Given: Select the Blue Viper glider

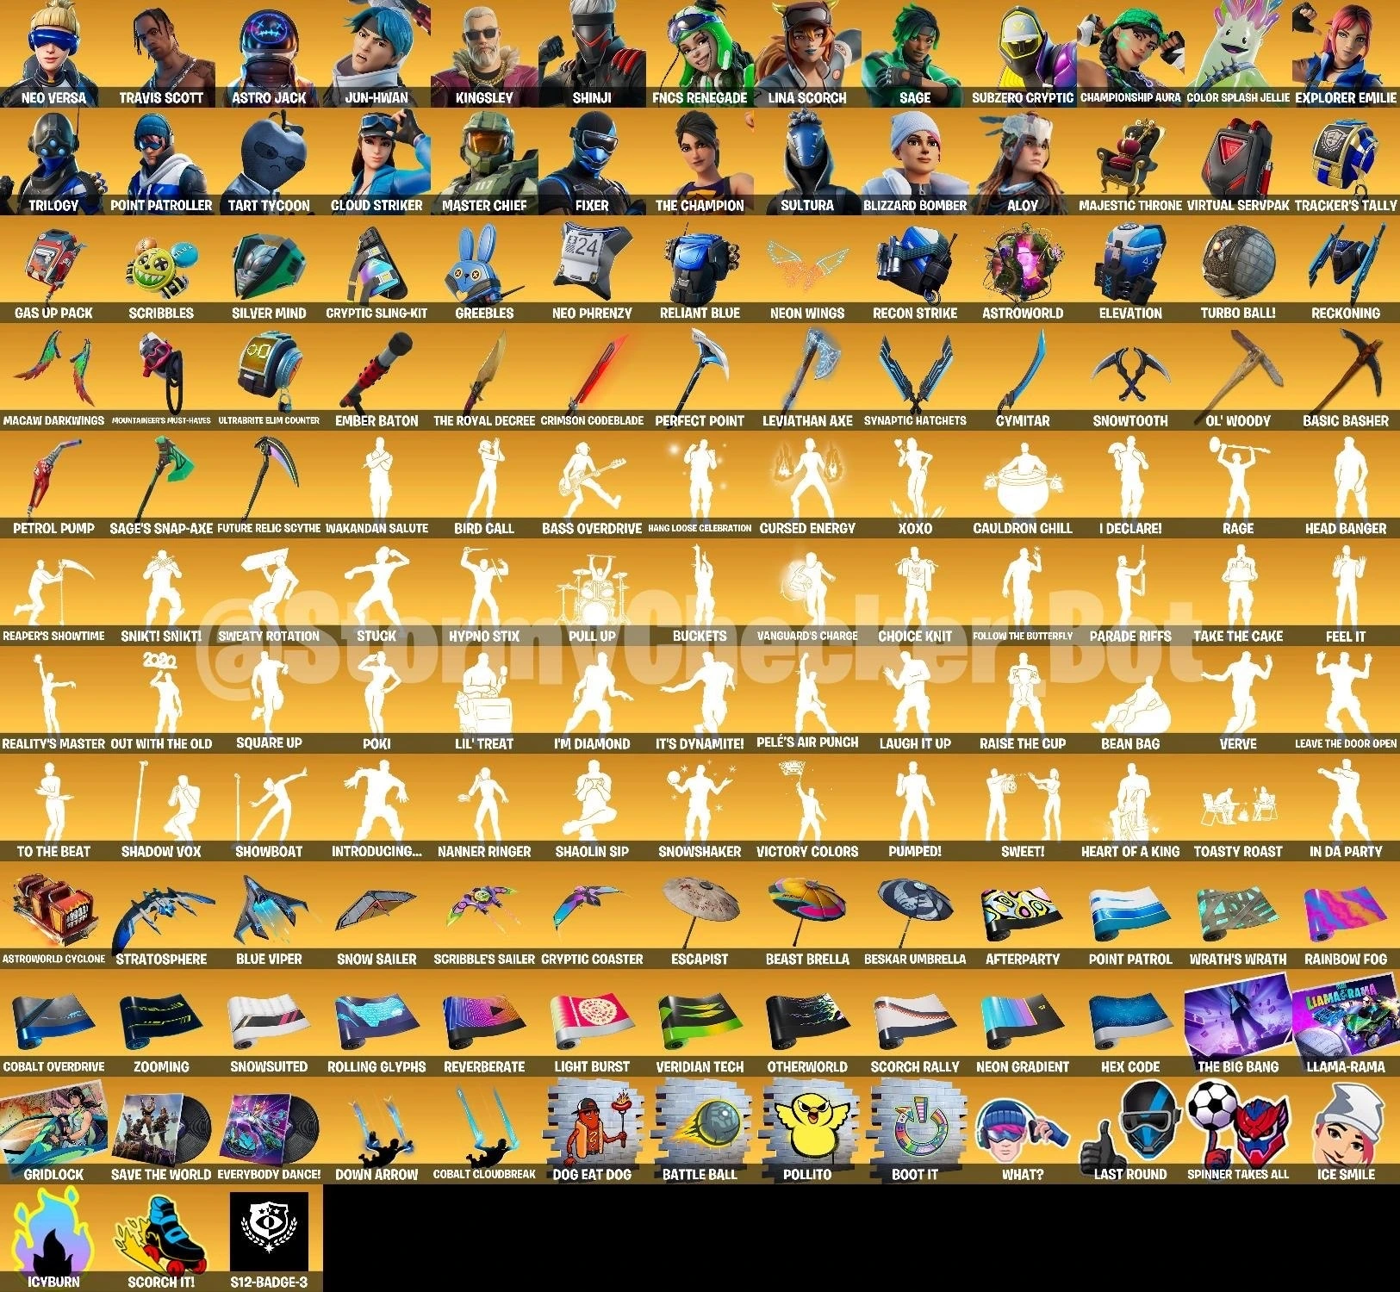Looking at the screenshot, I should [x=269, y=915].
